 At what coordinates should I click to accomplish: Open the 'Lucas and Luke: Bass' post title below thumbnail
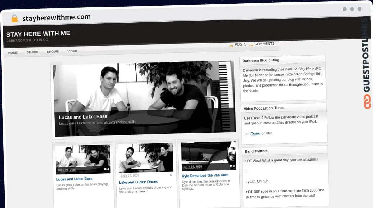coord(74,179)
